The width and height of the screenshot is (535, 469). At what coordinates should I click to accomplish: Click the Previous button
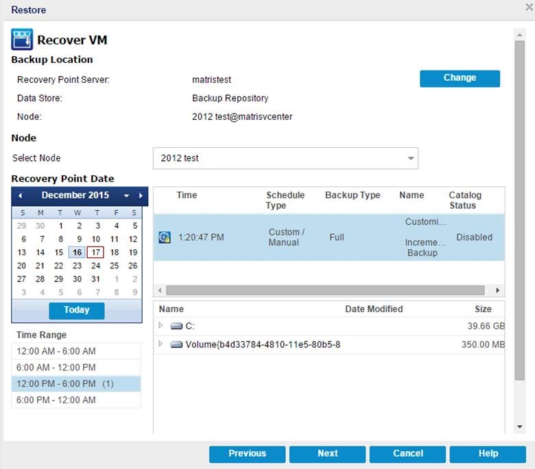[248, 455]
